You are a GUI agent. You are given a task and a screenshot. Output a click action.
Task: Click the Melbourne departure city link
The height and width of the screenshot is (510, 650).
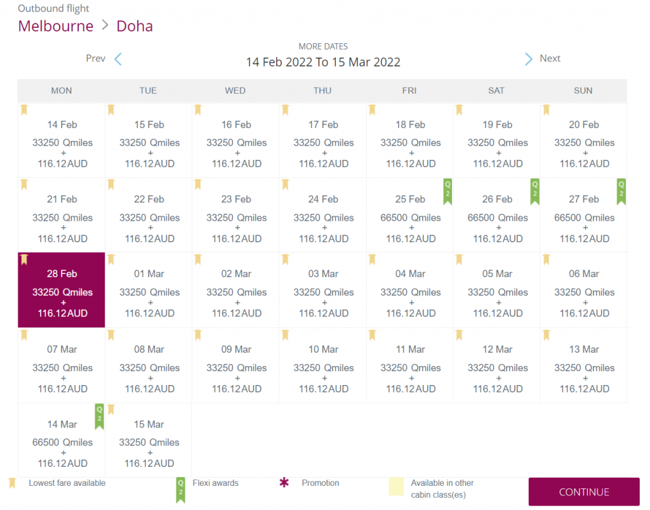55,26
